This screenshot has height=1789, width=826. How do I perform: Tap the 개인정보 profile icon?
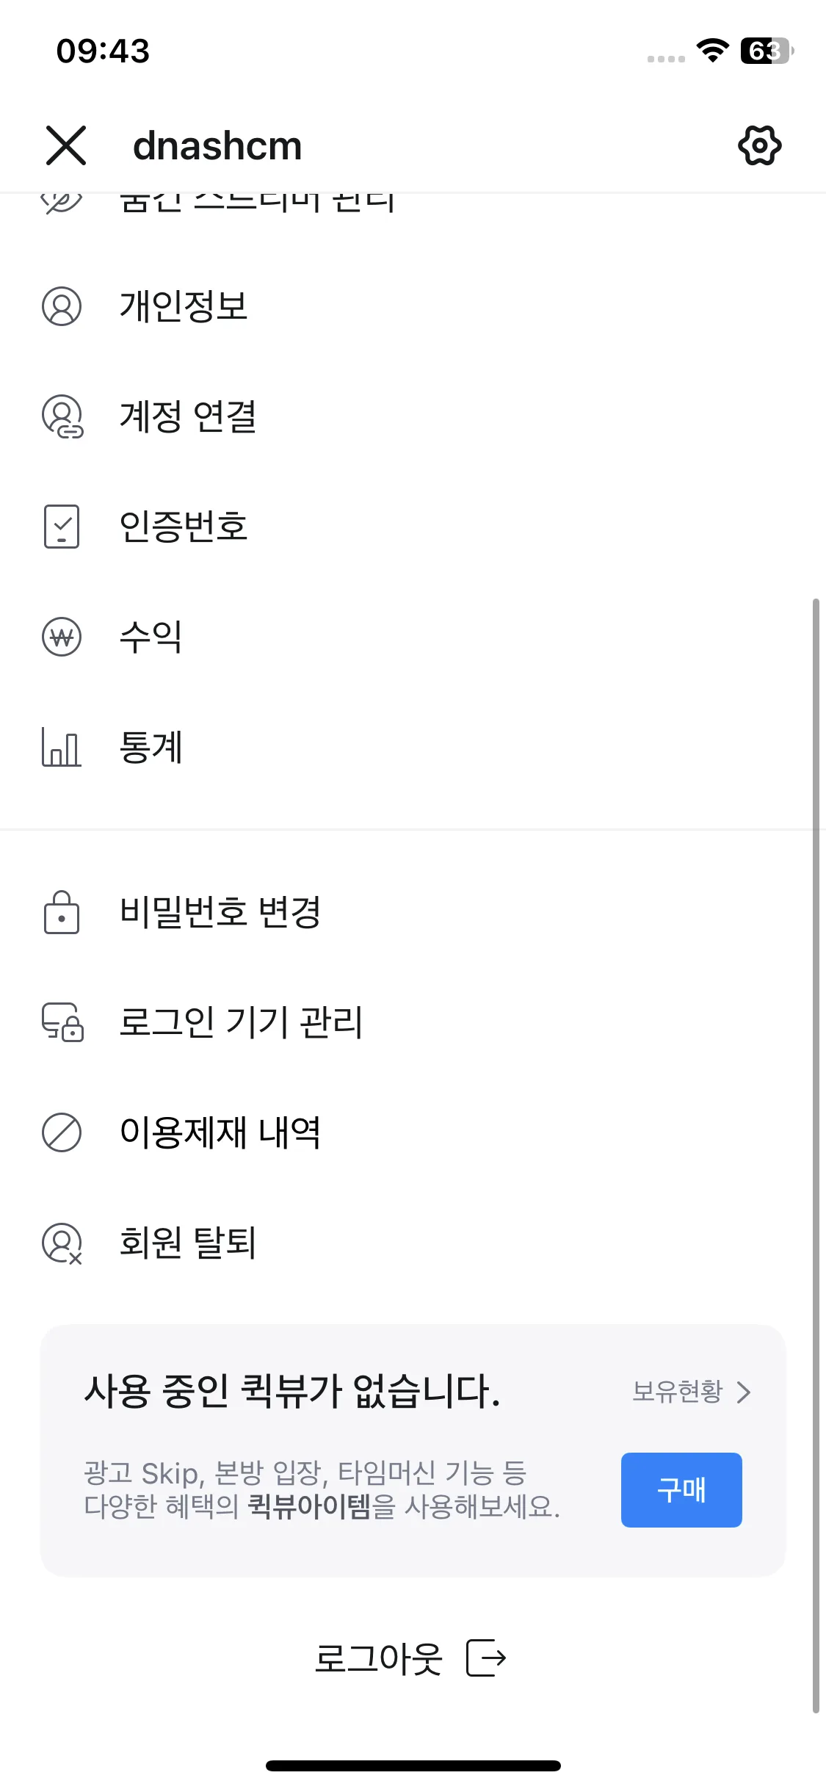[x=62, y=306]
